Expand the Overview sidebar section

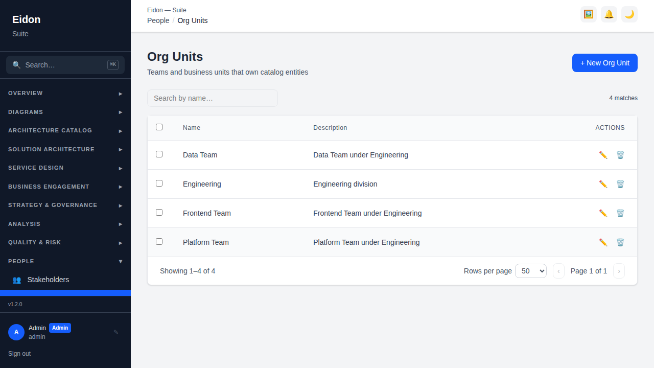click(x=65, y=94)
